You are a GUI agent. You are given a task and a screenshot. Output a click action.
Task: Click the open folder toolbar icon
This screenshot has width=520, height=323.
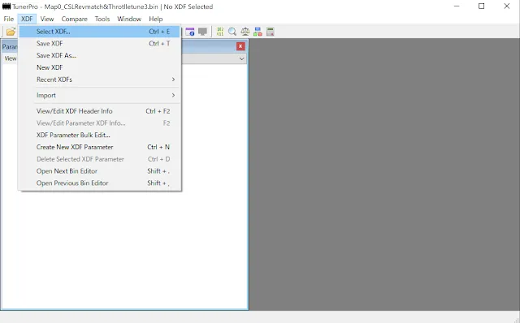11,32
